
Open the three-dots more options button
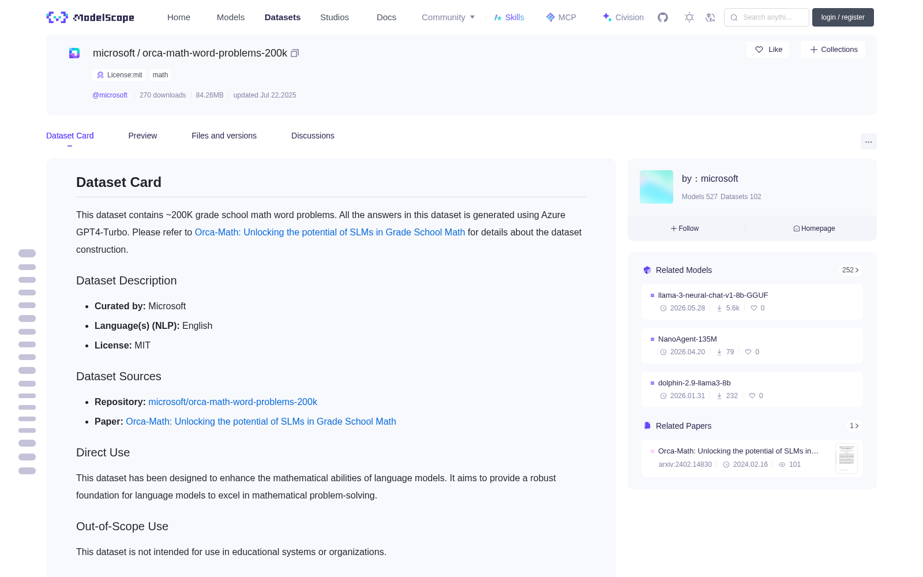[x=868, y=141]
